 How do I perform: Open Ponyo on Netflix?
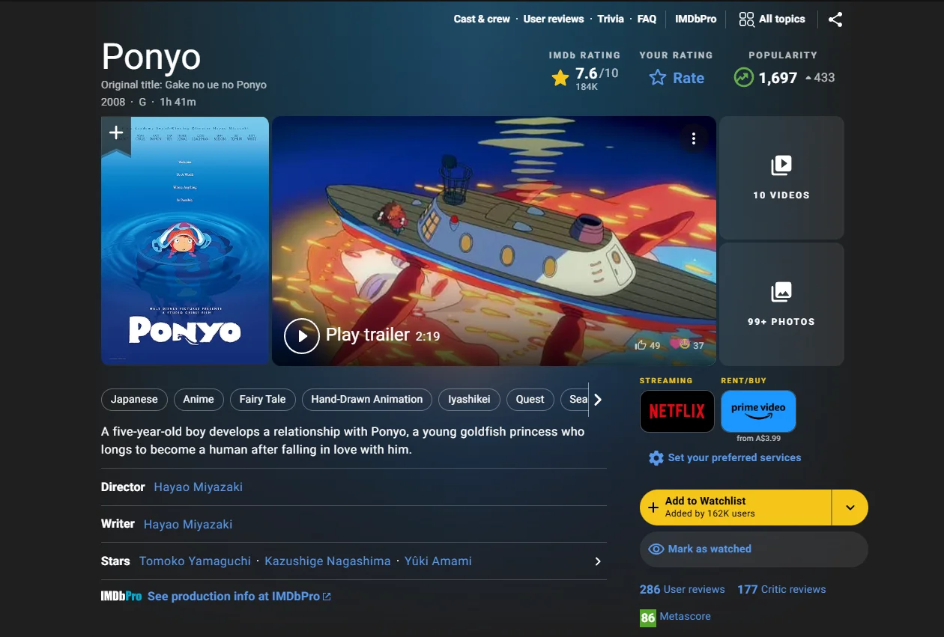tap(677, 411)
